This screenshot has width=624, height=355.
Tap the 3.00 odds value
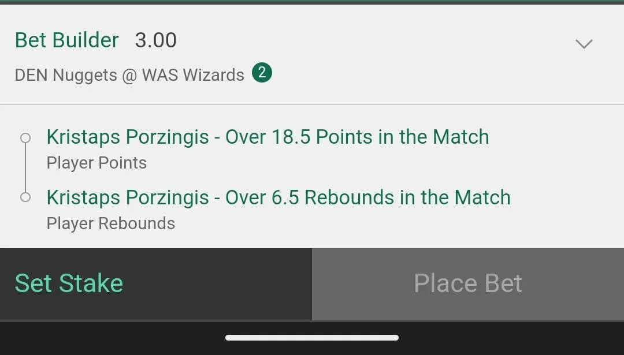click(x=155, y=40)
